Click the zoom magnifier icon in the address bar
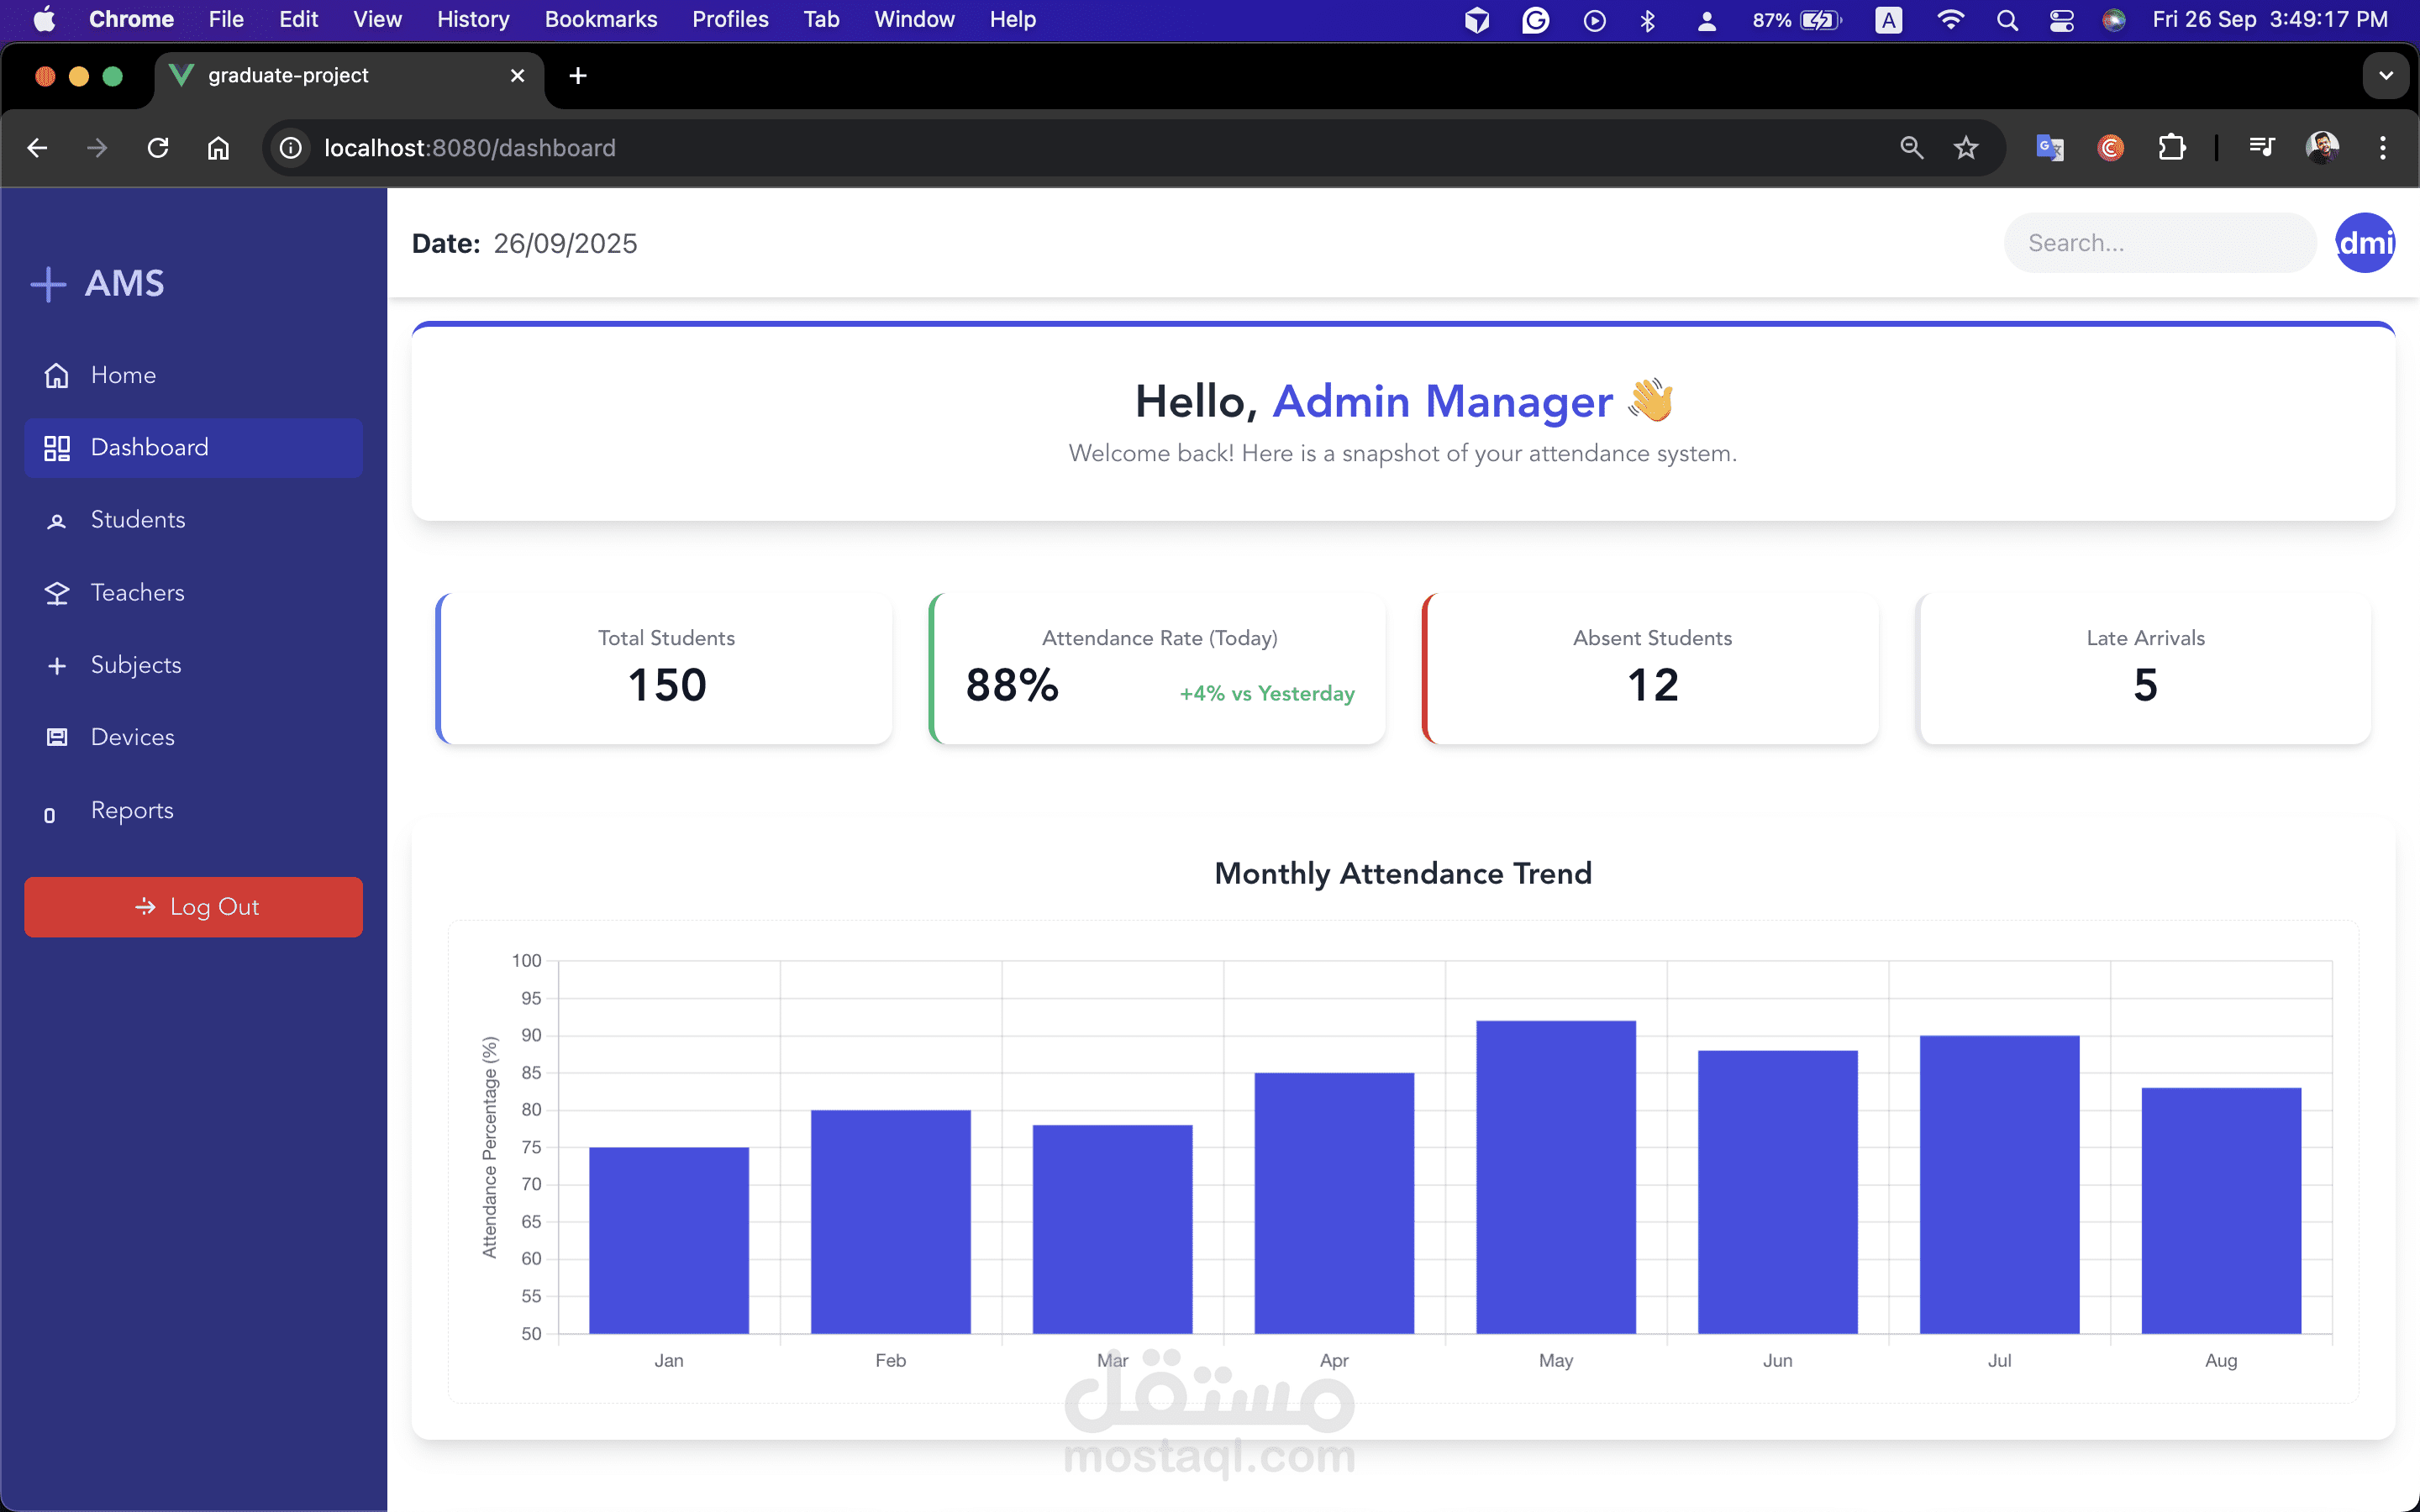The width and height of the screenshot is (2420, 1512). point(1911,148)
